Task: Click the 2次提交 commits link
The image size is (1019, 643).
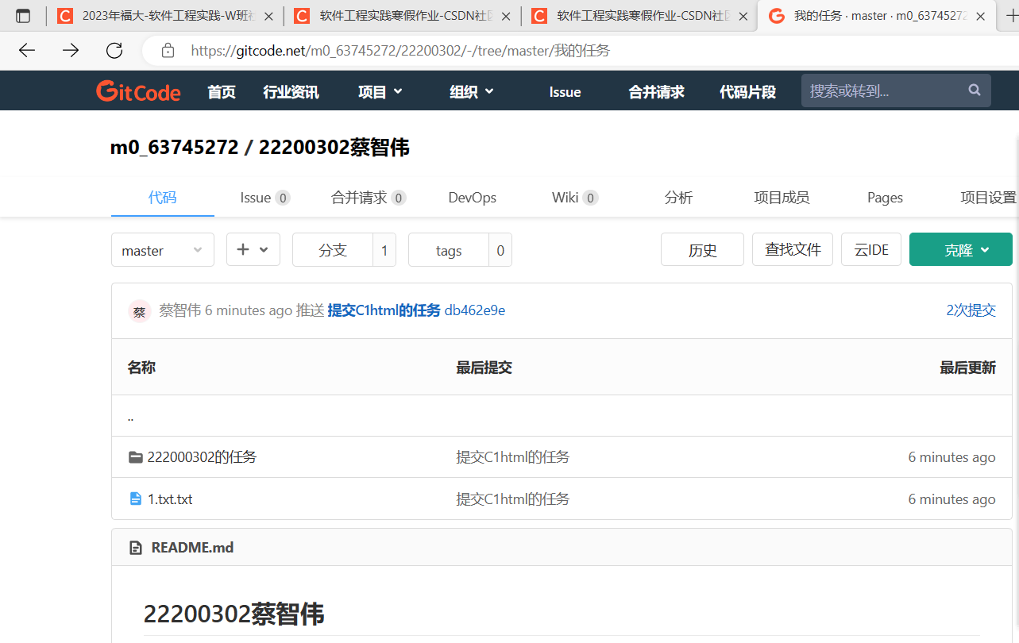Action: [971, 310]
